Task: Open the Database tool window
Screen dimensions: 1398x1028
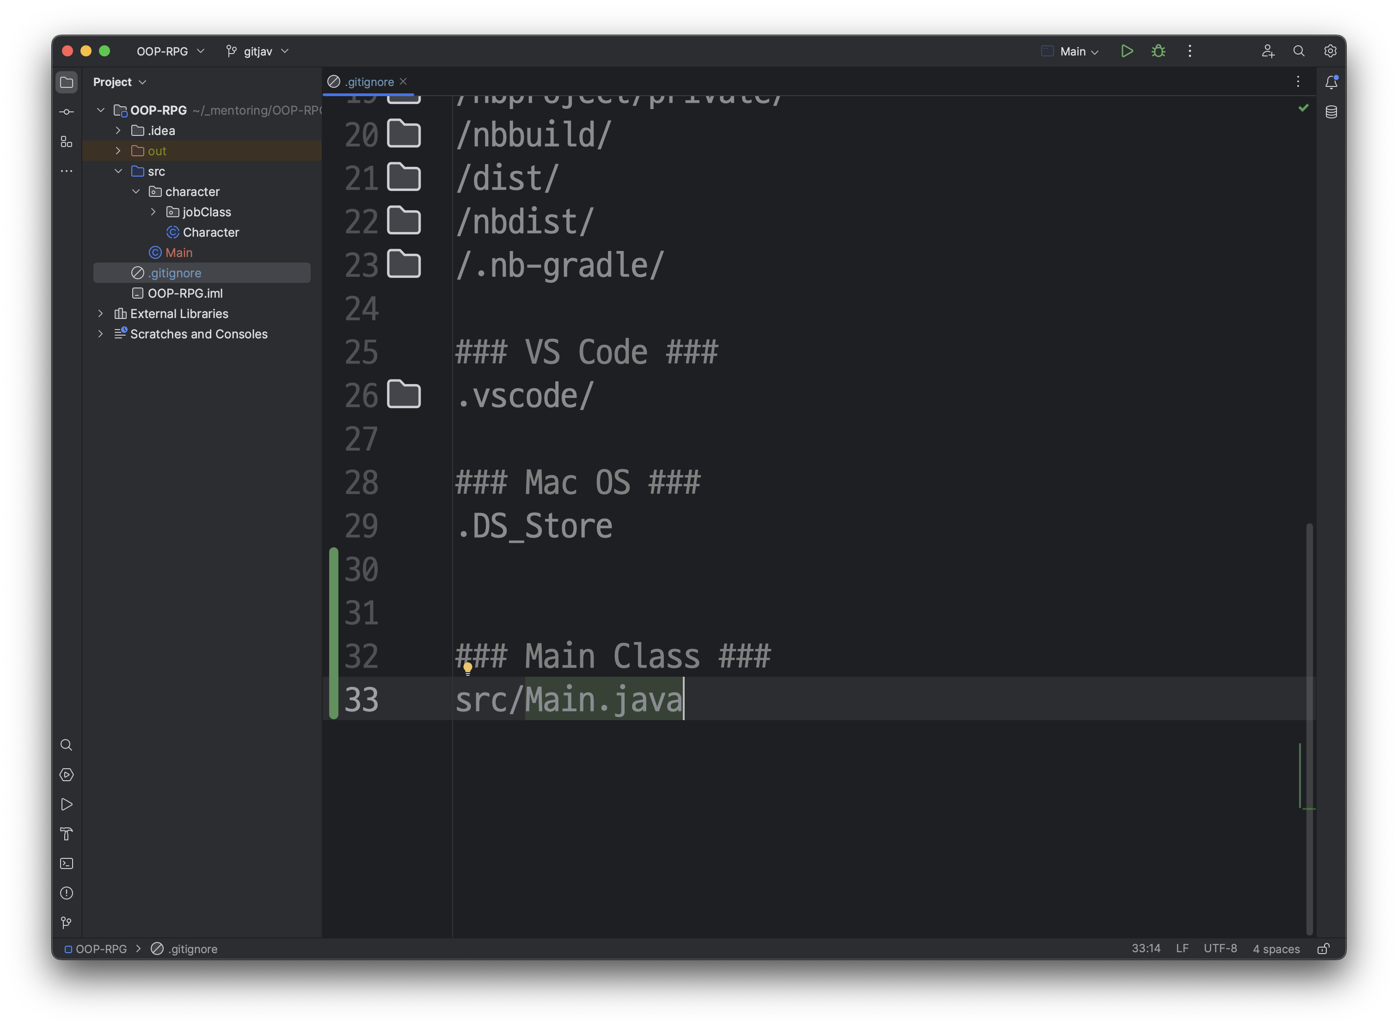Action: [x=1331, y=112]
